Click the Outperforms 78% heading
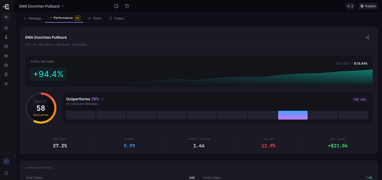Image resolution: width=382 pixels, height=180 pixels. coord(83,99)
